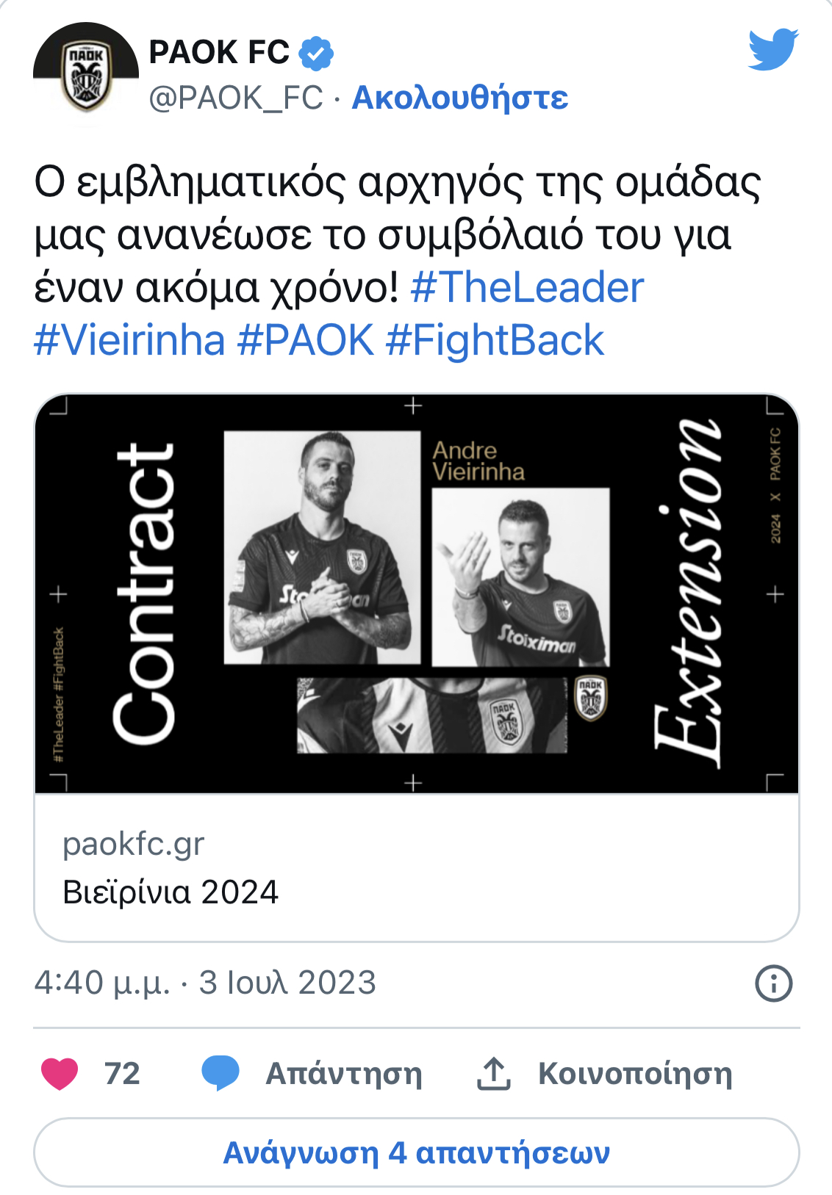This screenshot has width=832, height=1195.
Task: Open the #PAOK hashtag
Action: tap(306, 341)
